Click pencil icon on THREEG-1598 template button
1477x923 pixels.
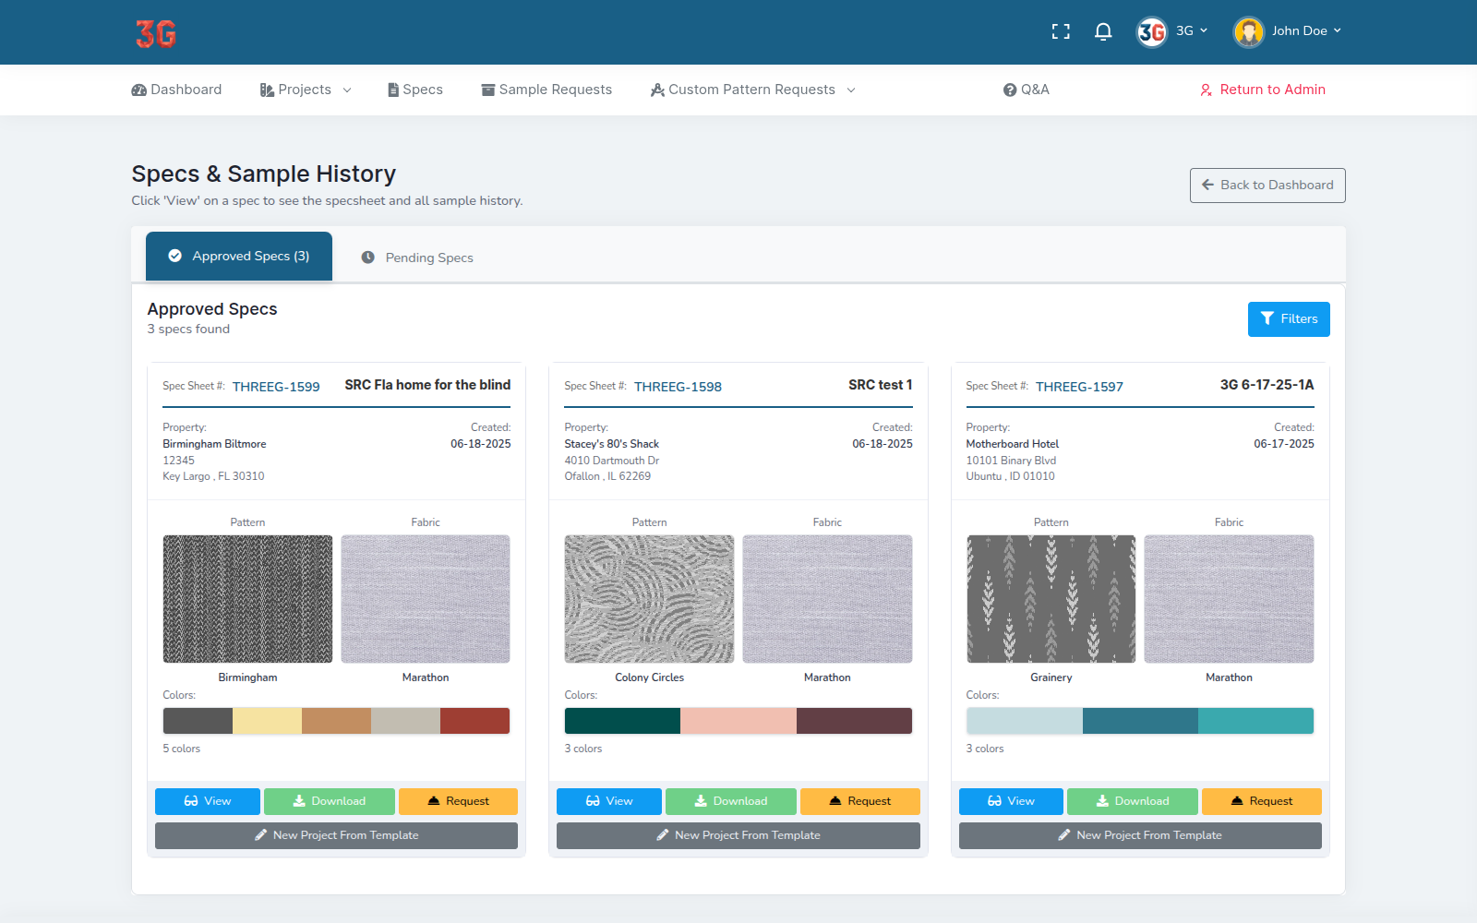[663, 835]
